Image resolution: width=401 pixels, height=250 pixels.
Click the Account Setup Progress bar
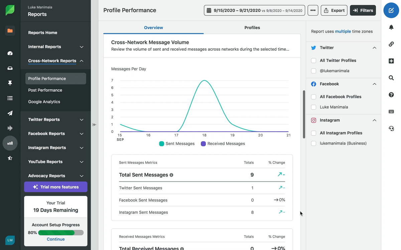(x=61, y=233)
